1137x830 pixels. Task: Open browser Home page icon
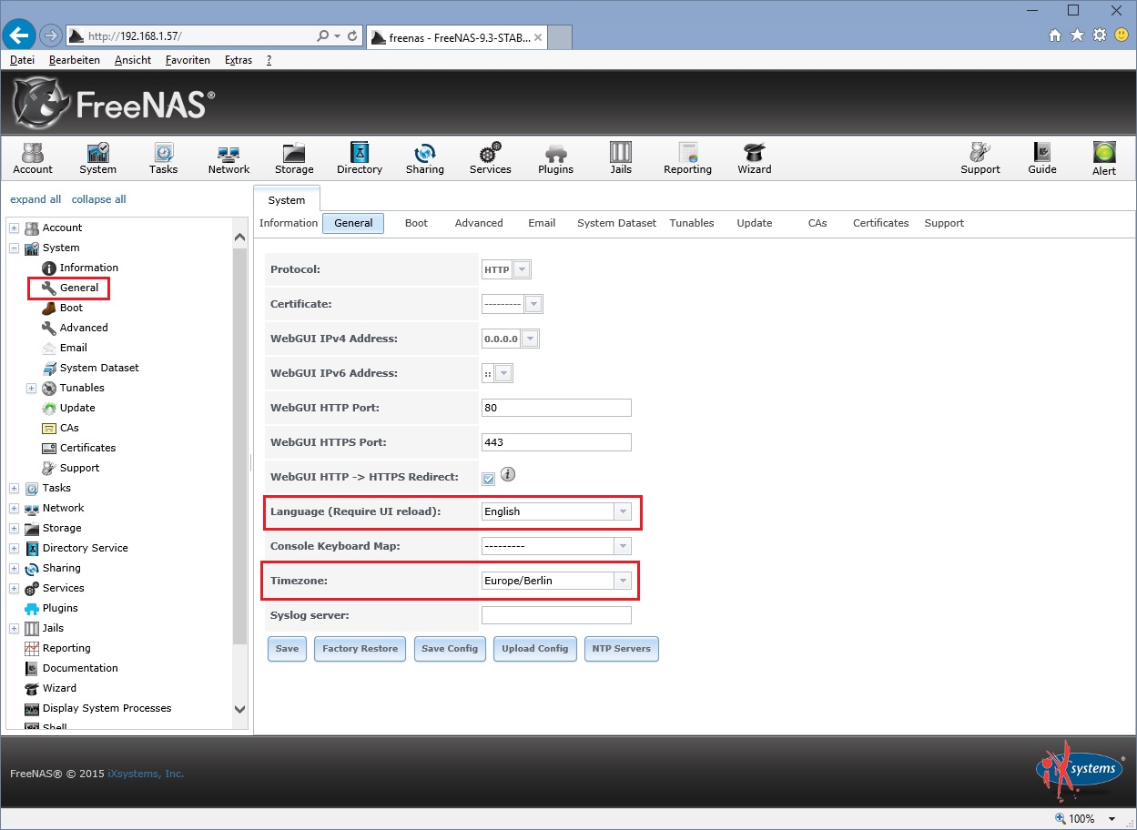click(1055, 35)
